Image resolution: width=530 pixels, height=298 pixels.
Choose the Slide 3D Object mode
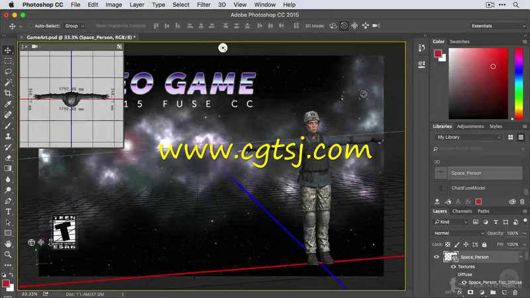pos(366,26)
